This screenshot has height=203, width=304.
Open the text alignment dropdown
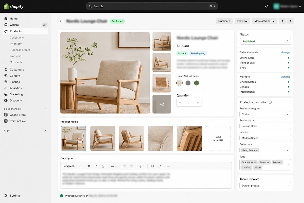point(114,166)
